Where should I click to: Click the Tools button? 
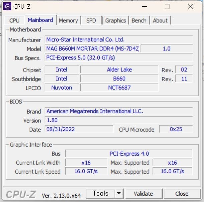coord(100,193)
